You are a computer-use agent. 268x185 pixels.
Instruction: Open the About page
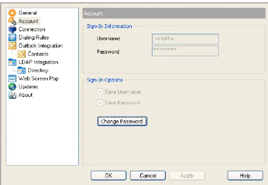coord(26,95)
